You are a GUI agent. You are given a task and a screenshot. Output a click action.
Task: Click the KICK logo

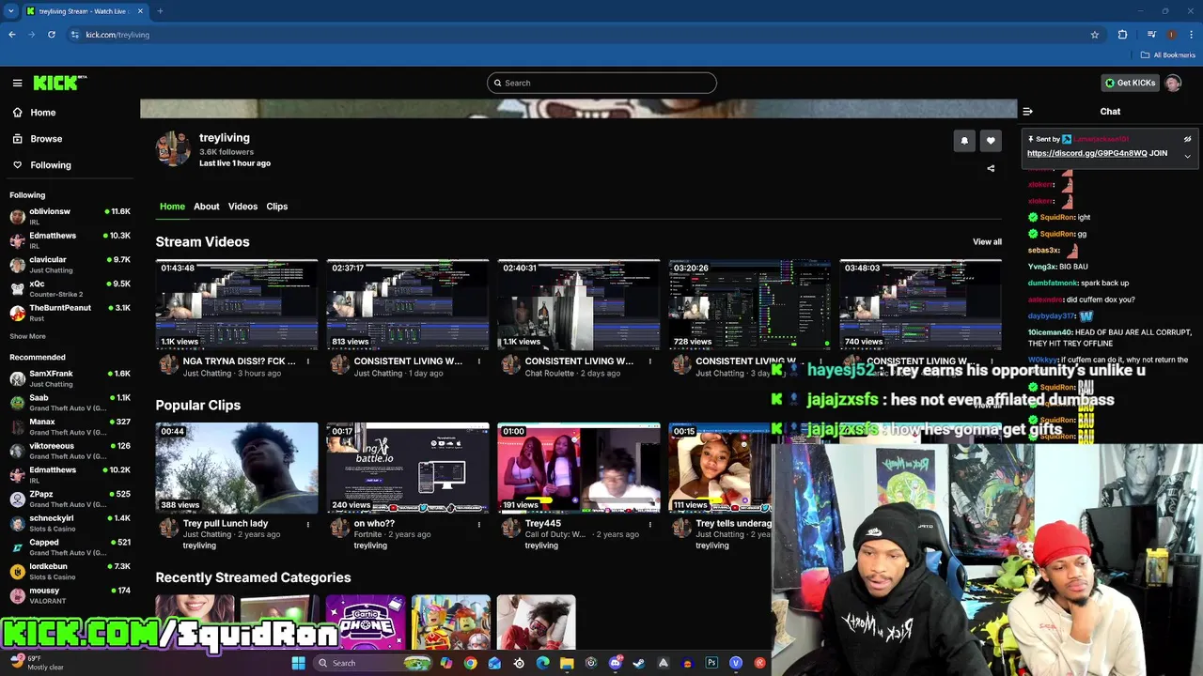(59, 83)
